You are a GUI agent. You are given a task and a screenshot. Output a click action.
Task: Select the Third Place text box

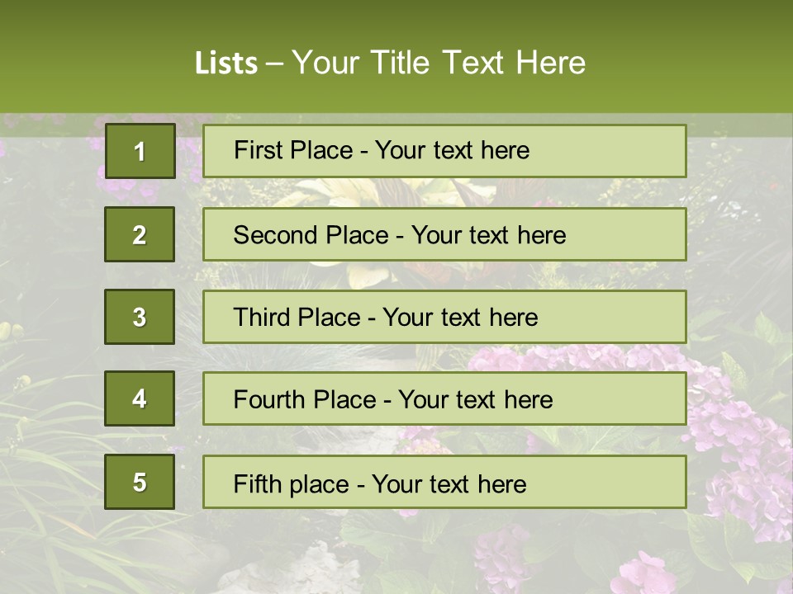point(444,317)
